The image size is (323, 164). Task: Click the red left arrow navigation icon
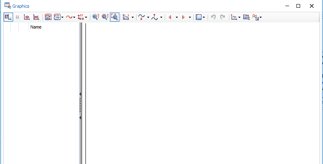(170, 17)
